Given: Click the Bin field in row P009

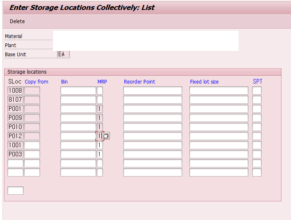Looking at the screenshot, I should 78,118.
